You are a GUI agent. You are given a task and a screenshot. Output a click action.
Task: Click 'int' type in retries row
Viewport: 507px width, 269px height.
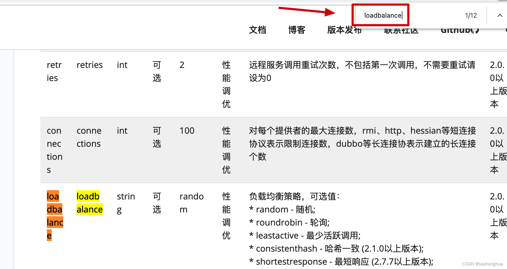122,65
